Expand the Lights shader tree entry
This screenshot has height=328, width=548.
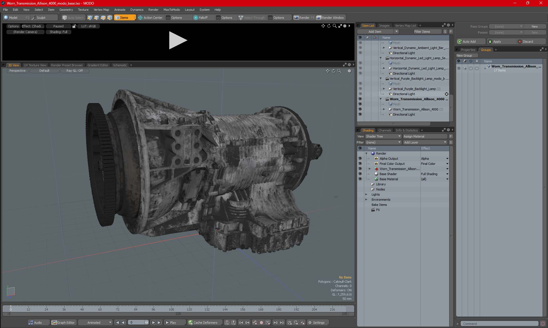coord(366,194)
